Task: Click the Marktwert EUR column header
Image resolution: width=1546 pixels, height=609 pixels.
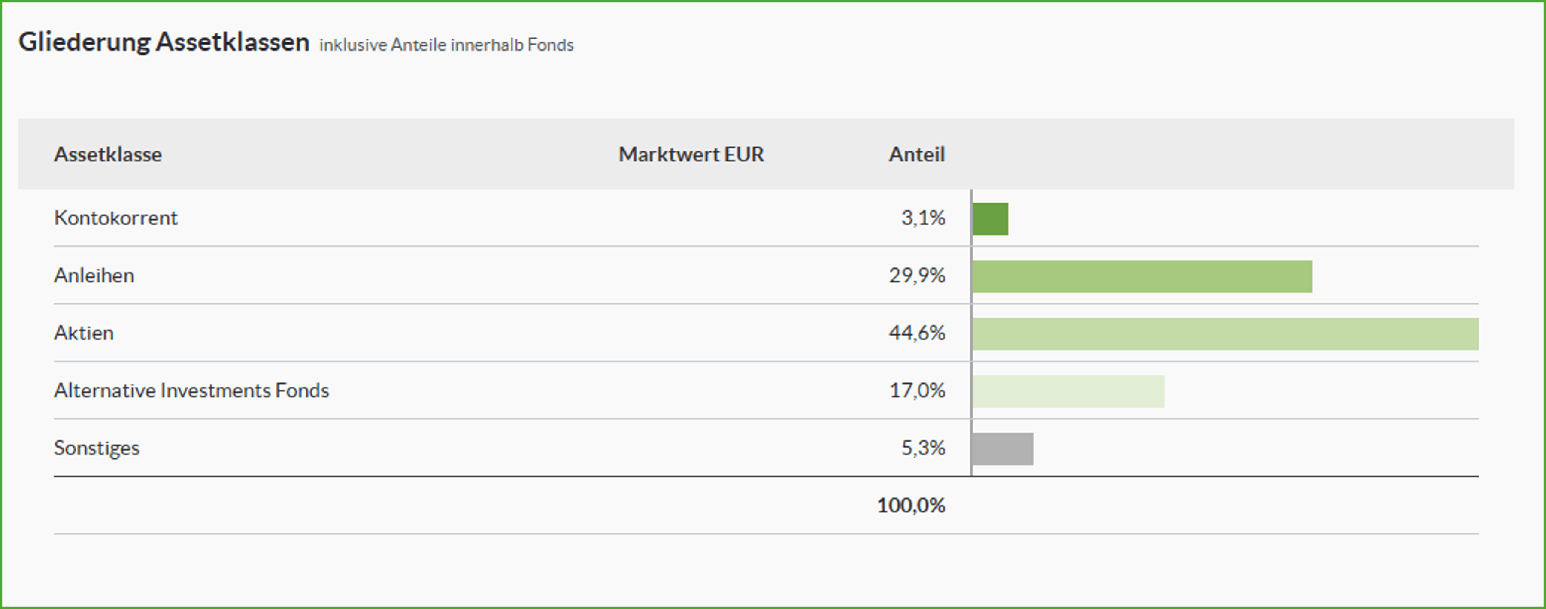Action: coord(691,155)
